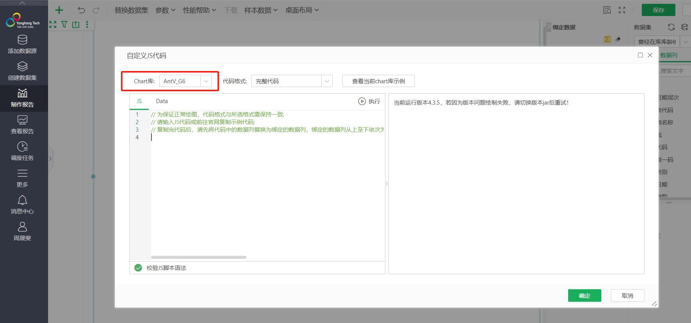Expand the 参数 menu
This screenshot has width=691, height=323.
click(x=165, y=10)
